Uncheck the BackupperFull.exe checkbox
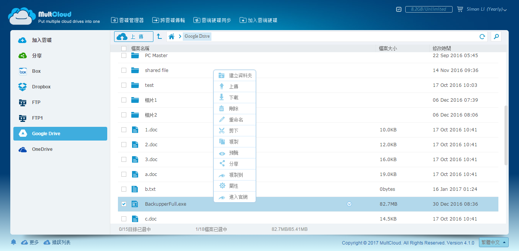The width and height of the screenshot is (519, 251). pos(124,204)
